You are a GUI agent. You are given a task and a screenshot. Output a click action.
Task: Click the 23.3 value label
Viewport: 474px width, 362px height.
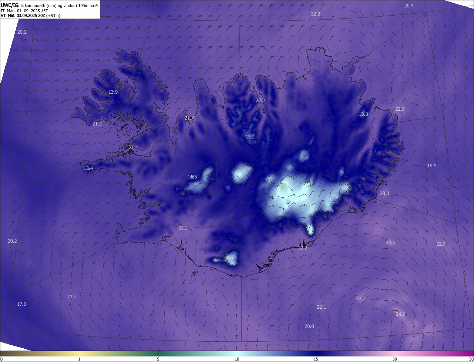(384, 194)
